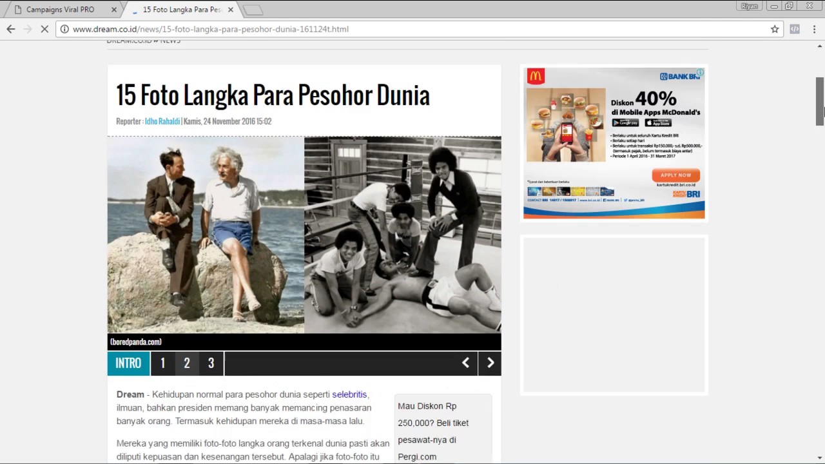Click Apply Now in the BRI ad
The image size is (825, 464).
(675, 175)
